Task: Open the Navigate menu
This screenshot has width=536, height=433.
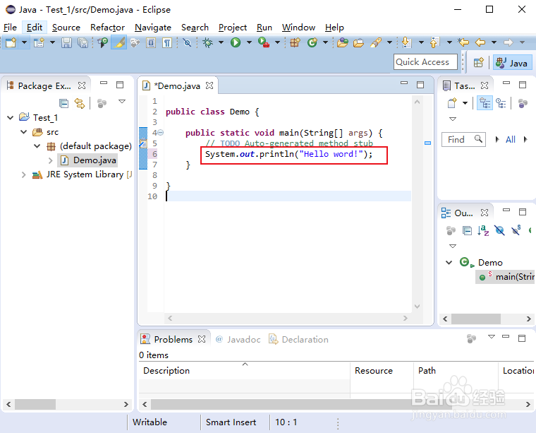Action: coord(153,28)
